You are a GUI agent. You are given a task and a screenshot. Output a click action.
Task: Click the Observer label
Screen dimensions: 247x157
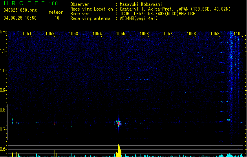(x=80, y=4)
